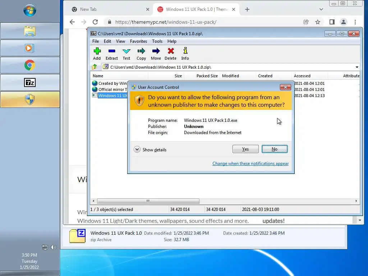
Task: Click the Extract toolbar icon
Action: 112,54
